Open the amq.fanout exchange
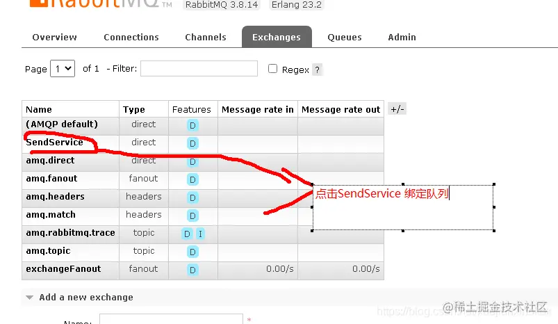This screenshot has width=558, height=324. point(51,179)
